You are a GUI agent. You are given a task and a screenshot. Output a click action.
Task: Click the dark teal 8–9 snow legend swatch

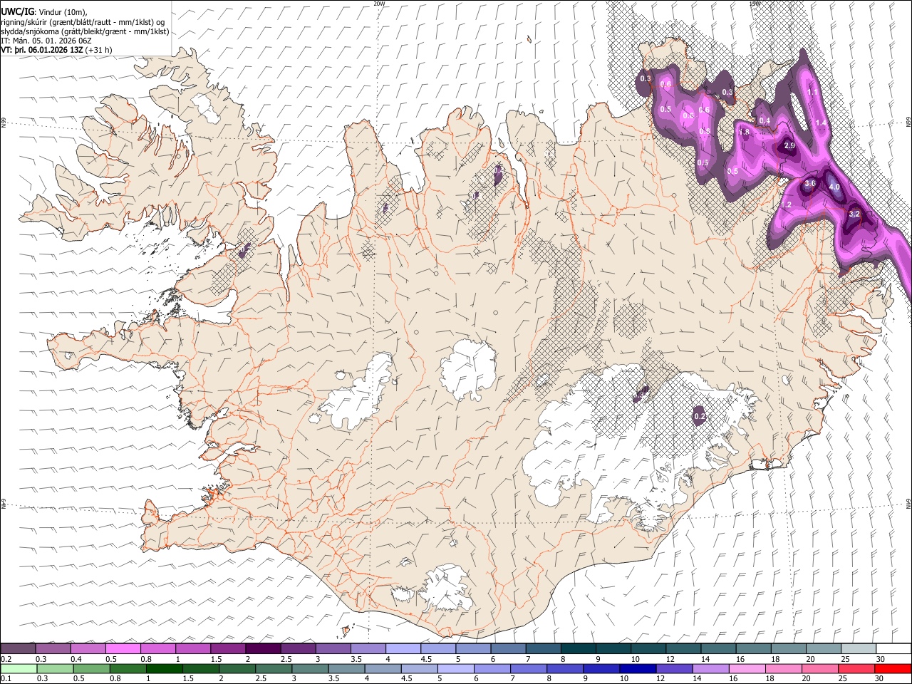(x=577, y=648)
